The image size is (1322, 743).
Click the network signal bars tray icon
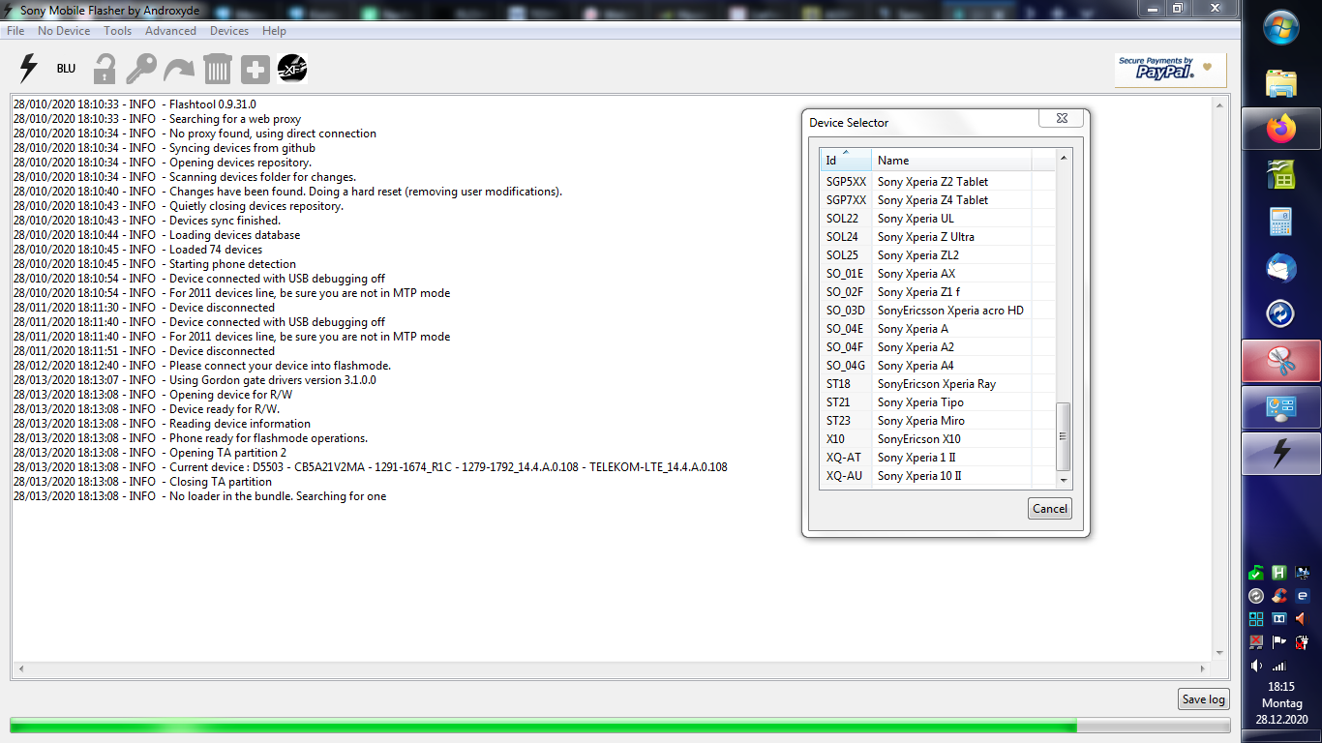tap(1279, 666)
